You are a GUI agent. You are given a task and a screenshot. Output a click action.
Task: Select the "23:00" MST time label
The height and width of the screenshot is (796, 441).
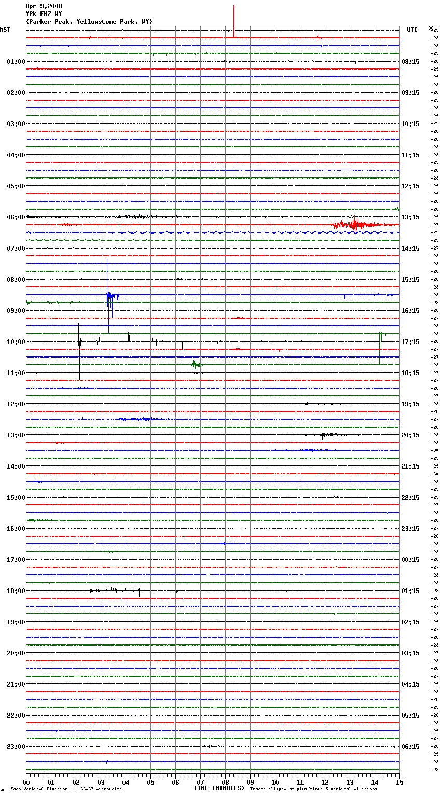16,747
